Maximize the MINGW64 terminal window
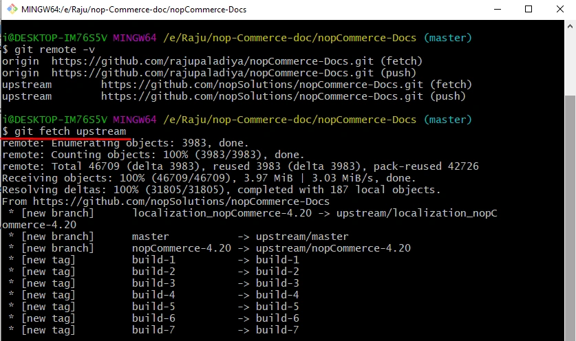The image size is (576, 341). [529, 9]
